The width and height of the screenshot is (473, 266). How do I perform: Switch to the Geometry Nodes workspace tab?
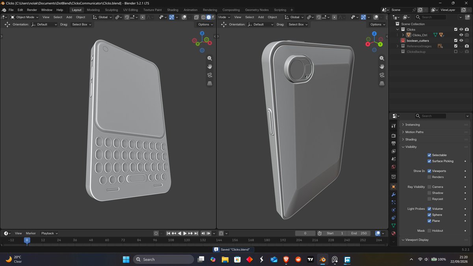tap(257, 10)
